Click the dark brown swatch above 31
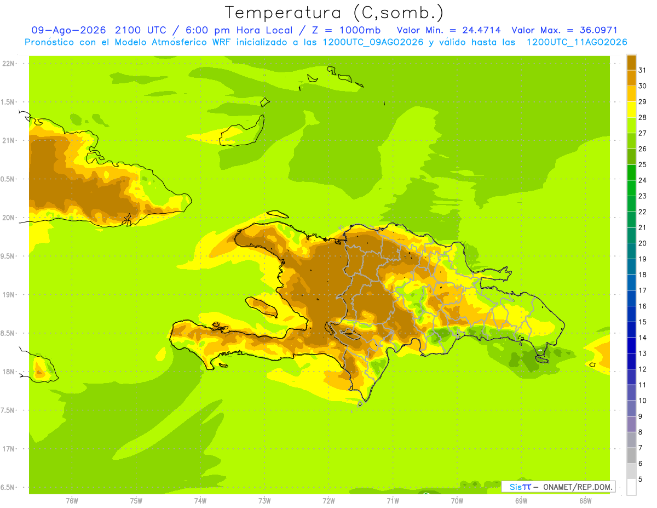The height and width of the screenshot is (508, 657). (631, 62)
